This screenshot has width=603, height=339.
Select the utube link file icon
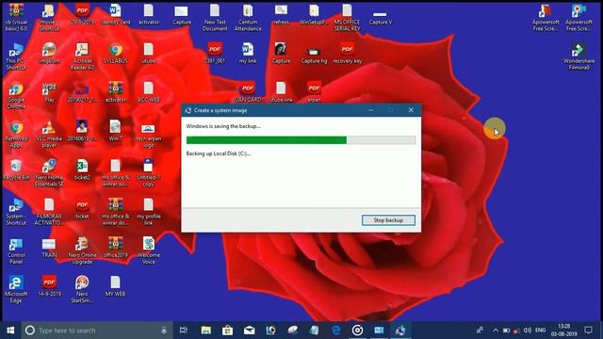pyautogui.click(x=281, y=92)
